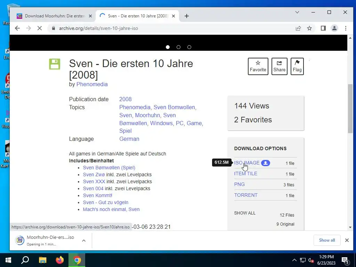Open File Explorer from taskbar
Screen dimensions: 356x267
(42, 260)
